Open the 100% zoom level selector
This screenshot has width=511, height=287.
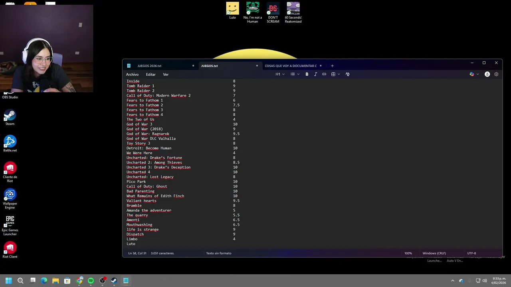coord(408,253)
